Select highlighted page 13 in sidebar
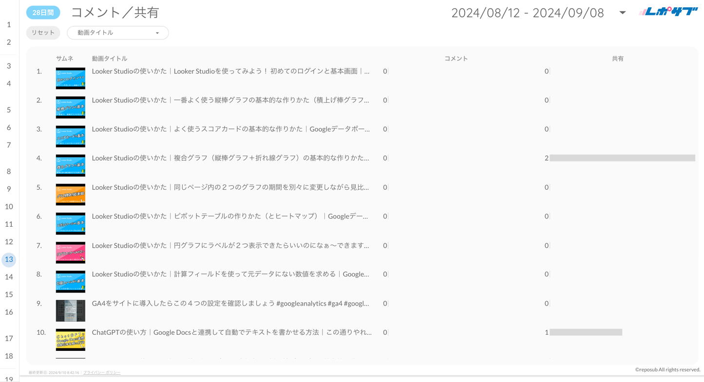704x382 pixels. tap(9, 259)
